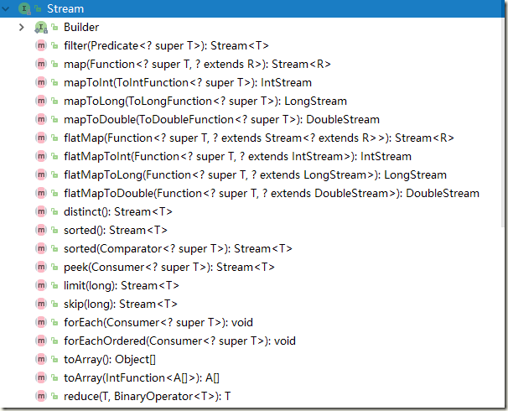Click the method icon for distinct()
Viewport: 508px width, 411px height.
coord(41,212)
